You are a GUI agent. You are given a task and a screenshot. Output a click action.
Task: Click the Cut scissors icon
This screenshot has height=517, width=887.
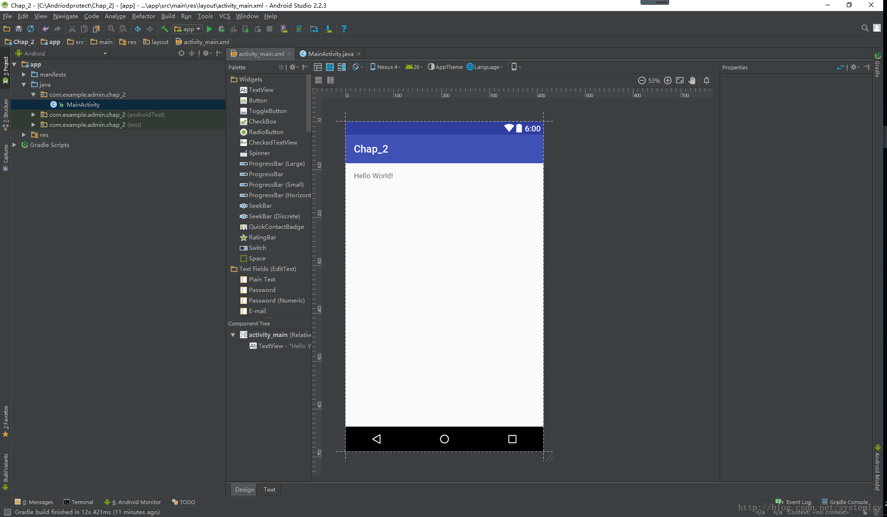[72, 29]
